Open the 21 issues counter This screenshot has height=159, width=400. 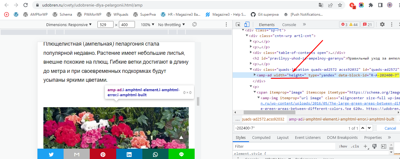[367, 25]
